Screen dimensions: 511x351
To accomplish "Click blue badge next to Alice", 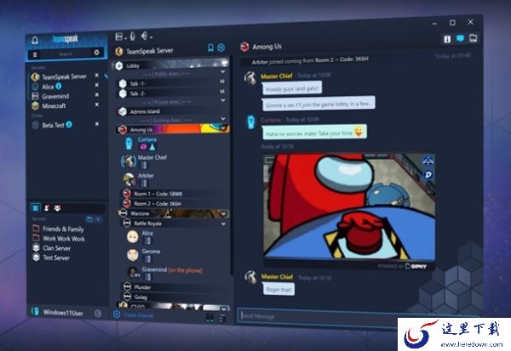I will click(x=58, y=86).
